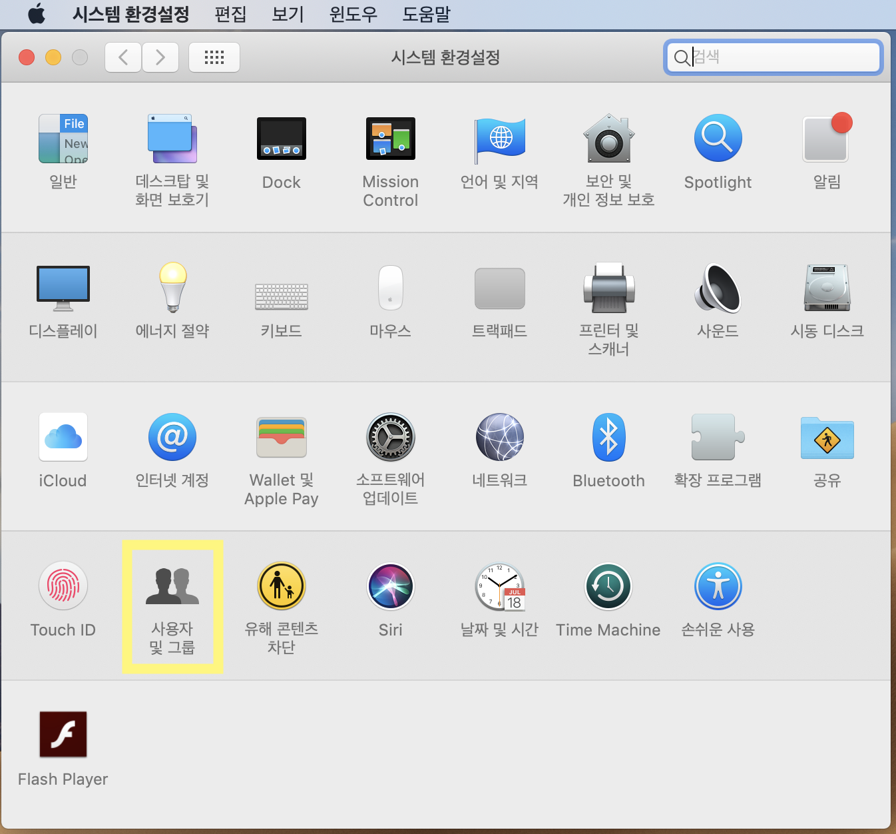Minimize the window with the yellow button

coord(53,57)
